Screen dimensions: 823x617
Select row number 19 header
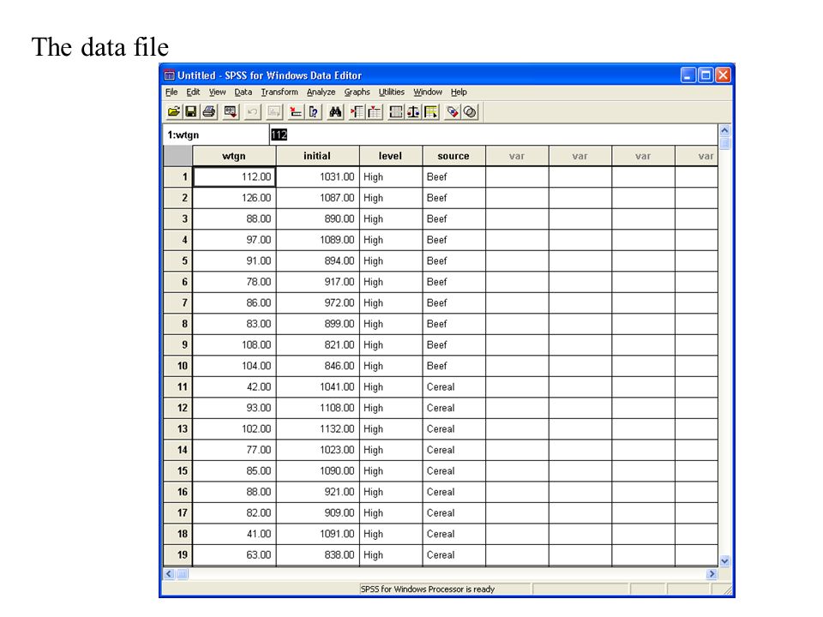pyautogui.click(x=178, y=554)
